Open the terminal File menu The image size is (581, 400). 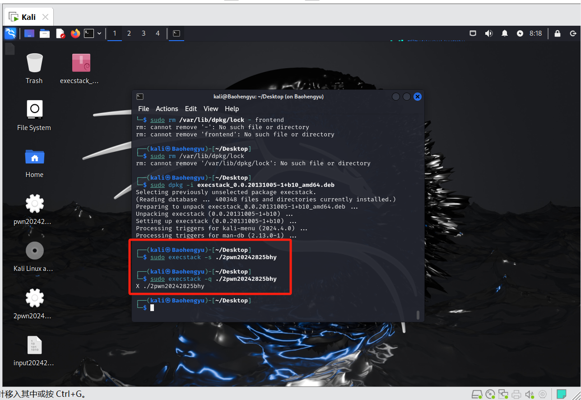coord(144,109)
